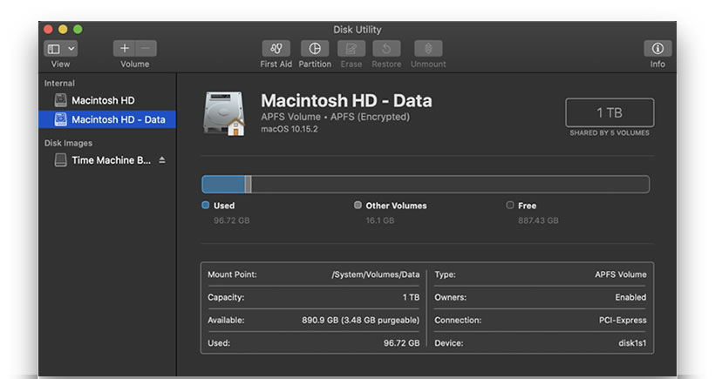Click the Macintosh HD - Data title heading
The width and height of the screenshot is (715, 379).
tap(346, 101)
